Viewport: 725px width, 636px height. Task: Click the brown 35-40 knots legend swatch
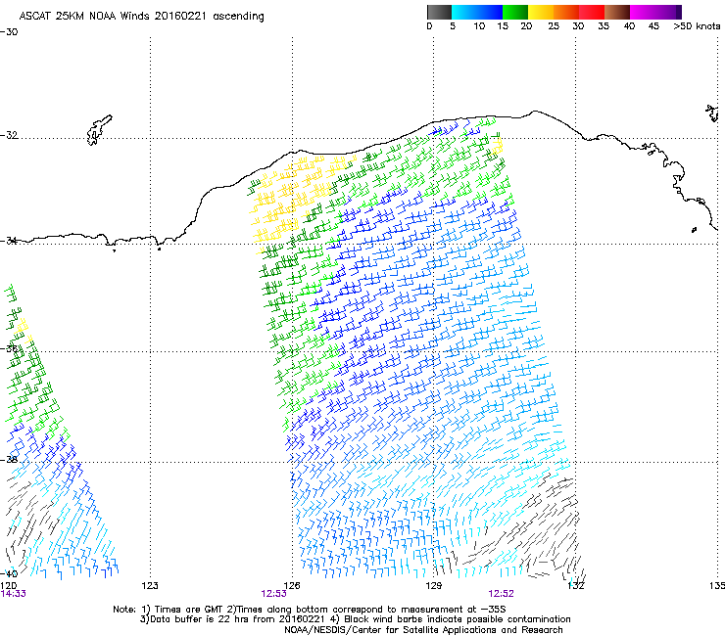coord(617,12)
